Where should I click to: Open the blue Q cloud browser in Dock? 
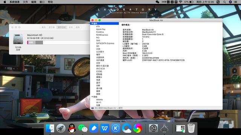pyautogui.click(x=127, y=128)
